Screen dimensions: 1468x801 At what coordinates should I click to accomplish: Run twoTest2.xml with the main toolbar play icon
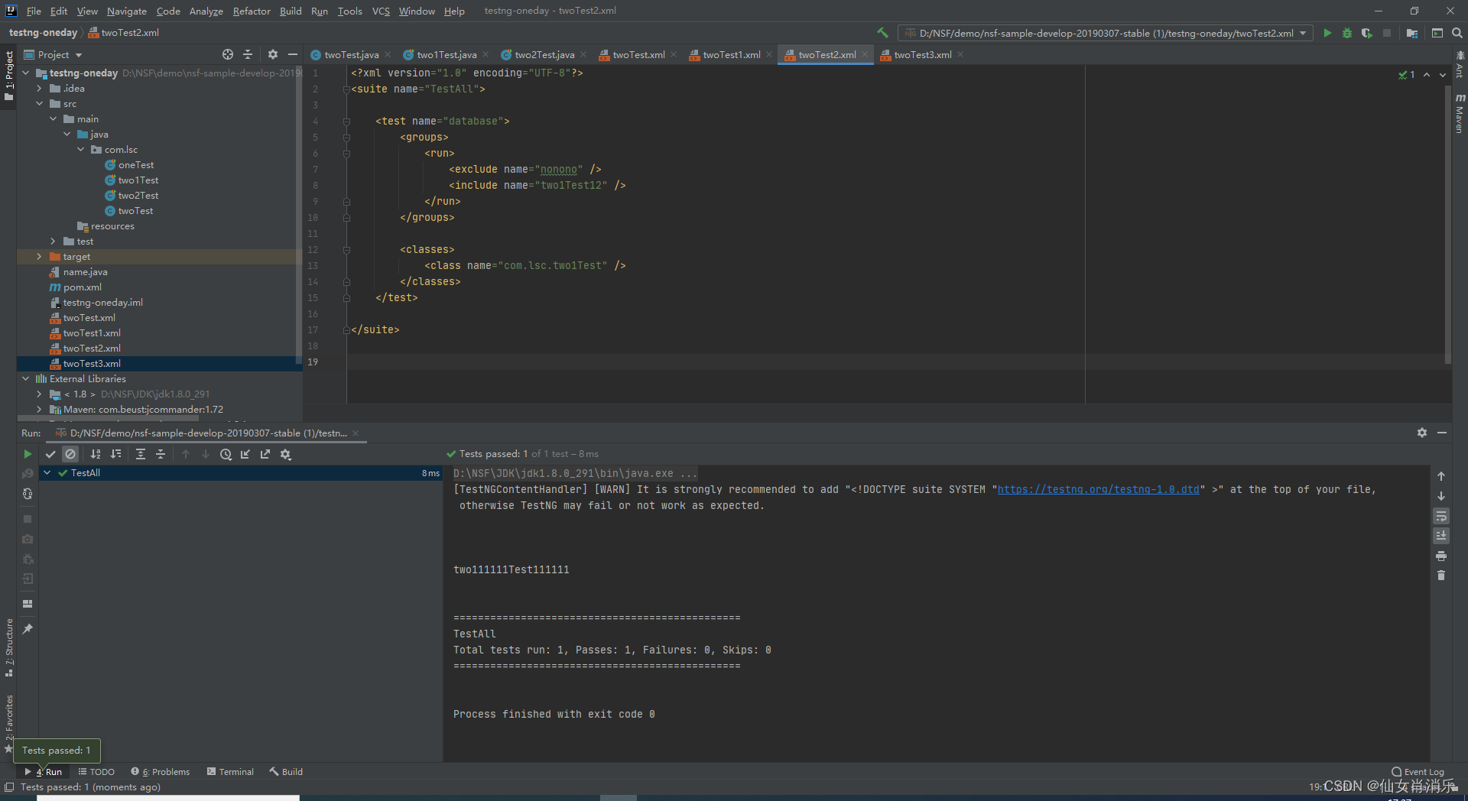[1327, 33]
